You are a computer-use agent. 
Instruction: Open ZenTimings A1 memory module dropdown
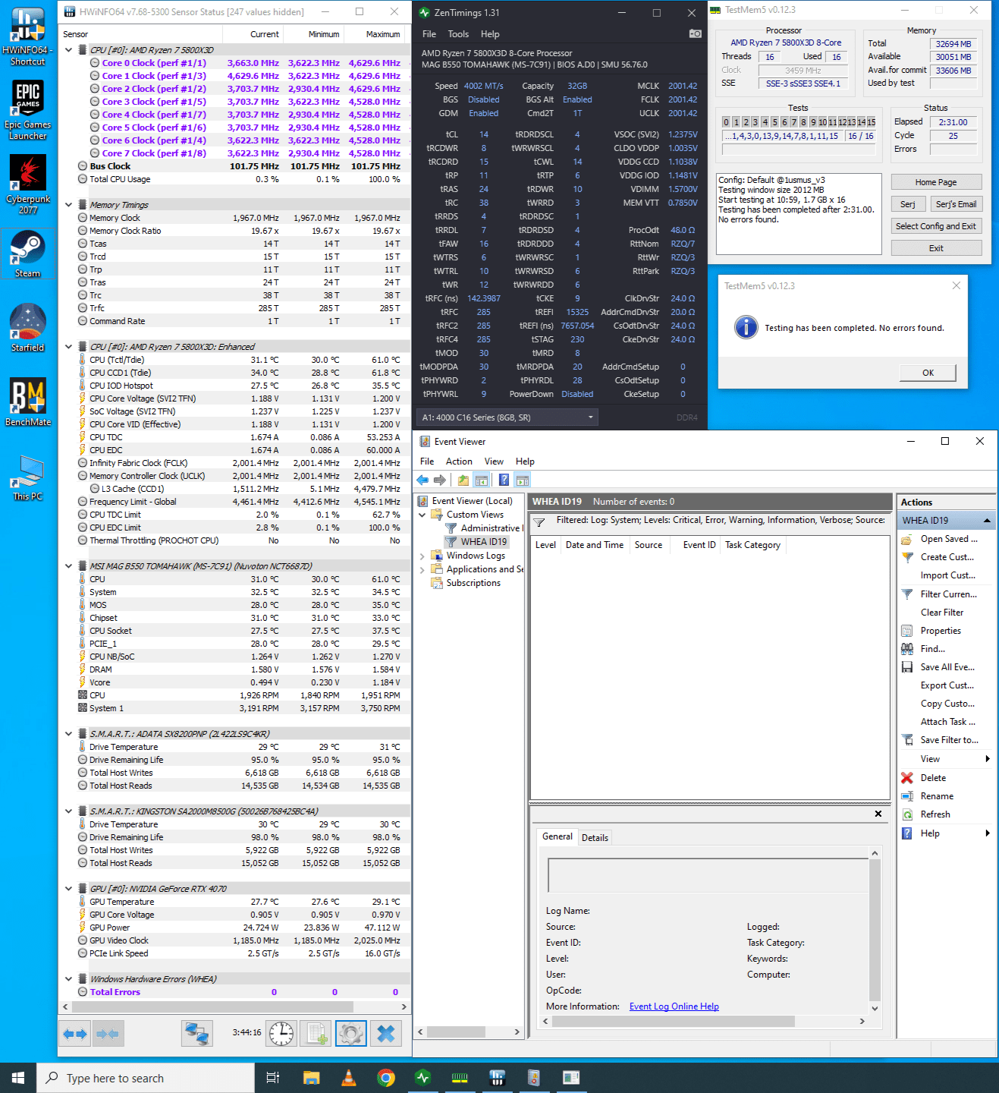[507, 417]
